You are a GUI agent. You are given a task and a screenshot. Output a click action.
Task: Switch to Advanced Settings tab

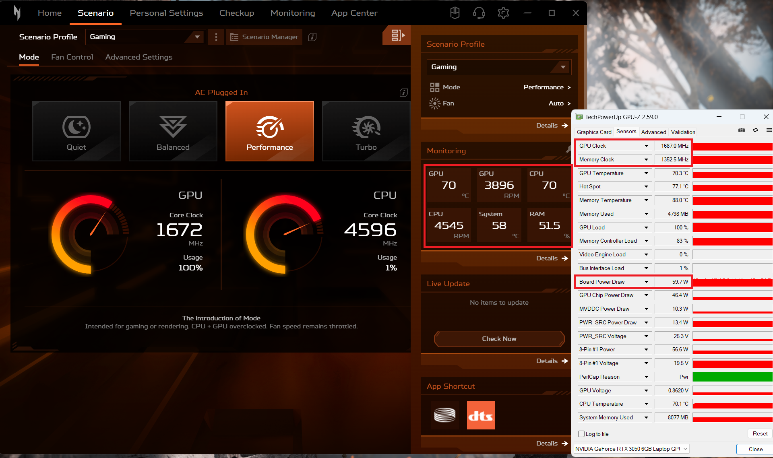pyautogui.click(x=138, y=57)
